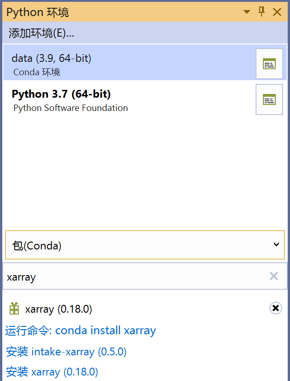
Task: Click 添加环境(E)... to add environment
Action: pos(41,33)
